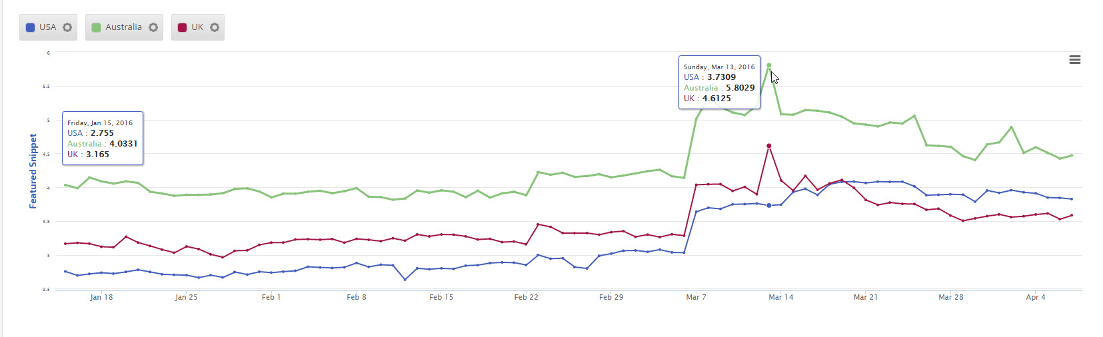The image size is (1103, 337).
Task: Click the USA data point on Mar 13
Action: 769,205
